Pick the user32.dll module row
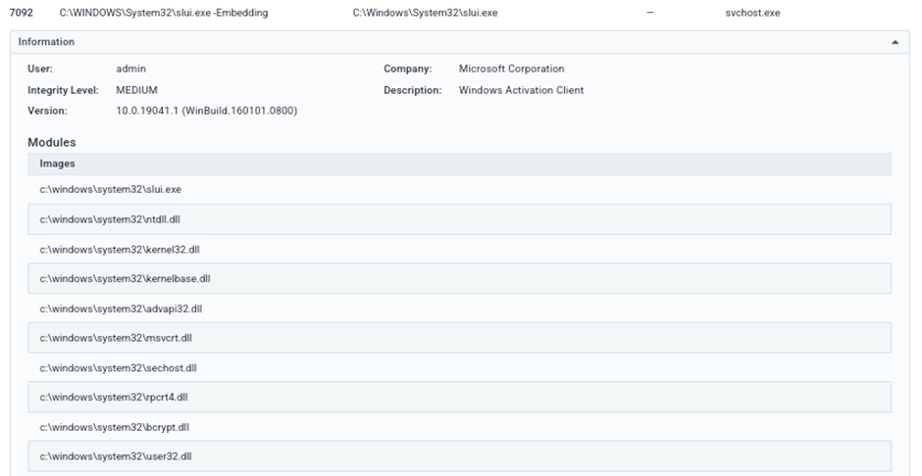Viewport: 922px width, 476px height. pyautogui.click(x=115, y=456)
